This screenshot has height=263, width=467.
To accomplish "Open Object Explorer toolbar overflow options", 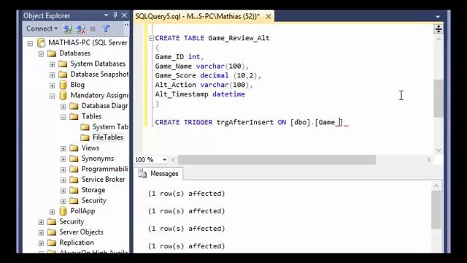I will click(x=126, y=25).
